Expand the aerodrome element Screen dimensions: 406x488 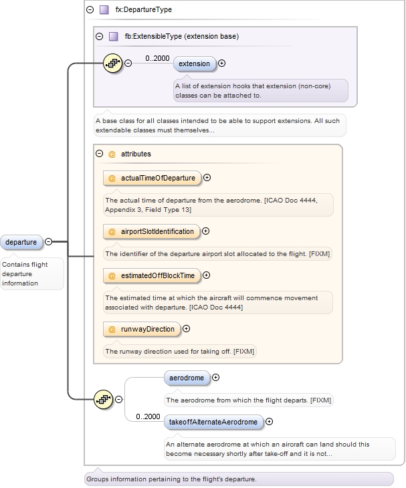pyautogui.click(x=216, y=378)
